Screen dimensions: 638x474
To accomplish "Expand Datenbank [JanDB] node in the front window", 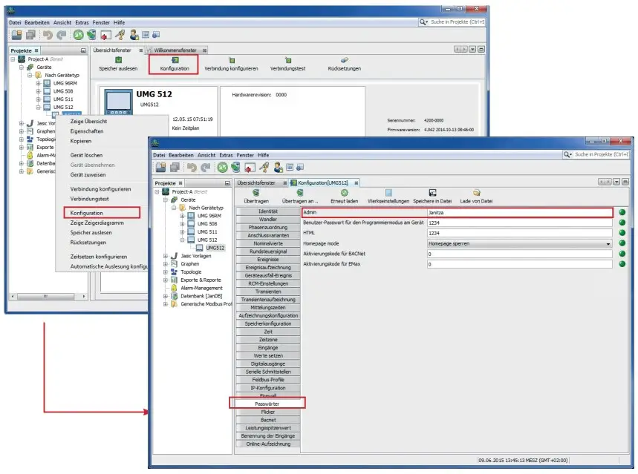I will tap(166, 296).
